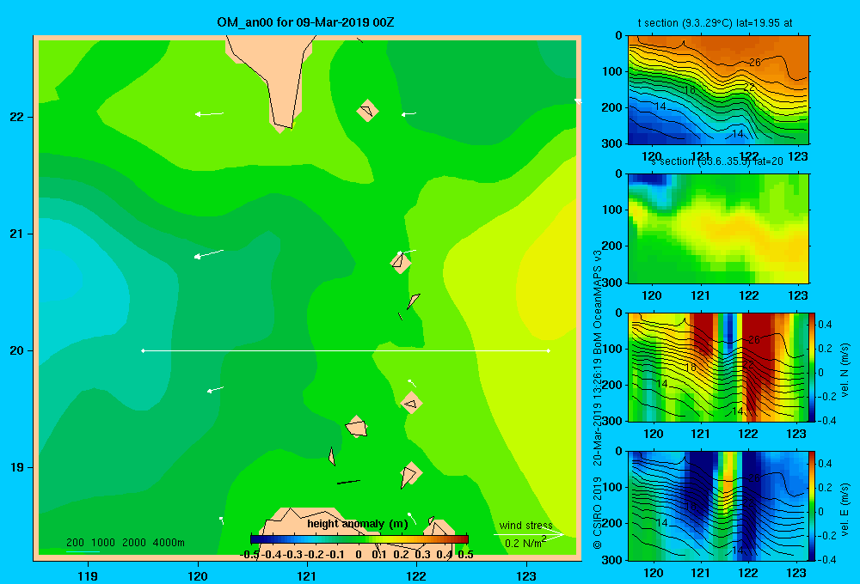Click the '0.2 N/m2' wind stress value
This screenshot has width=860, height=584.
[525, 543]
